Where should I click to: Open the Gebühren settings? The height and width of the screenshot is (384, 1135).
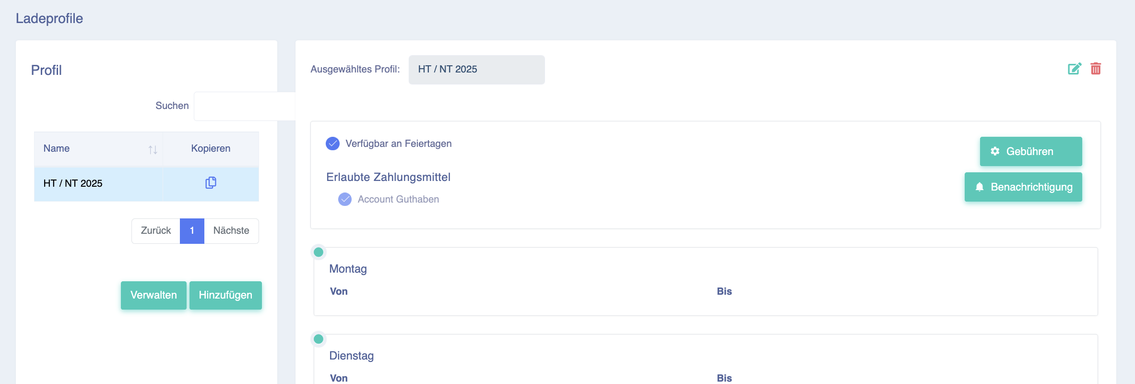[1031, 151]
